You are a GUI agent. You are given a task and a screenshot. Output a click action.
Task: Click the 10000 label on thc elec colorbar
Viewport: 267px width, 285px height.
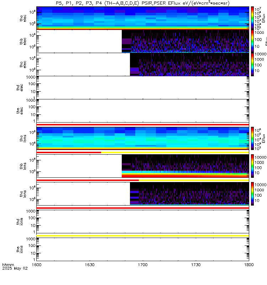(x=261, y=54)
